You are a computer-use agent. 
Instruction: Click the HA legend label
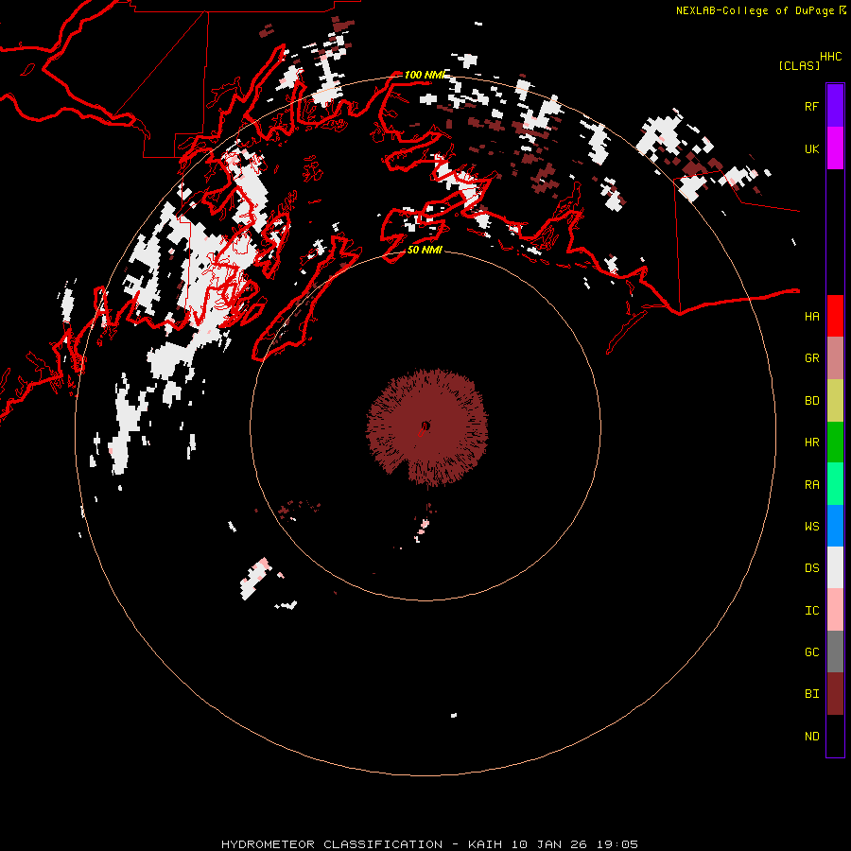click(811, 316)
